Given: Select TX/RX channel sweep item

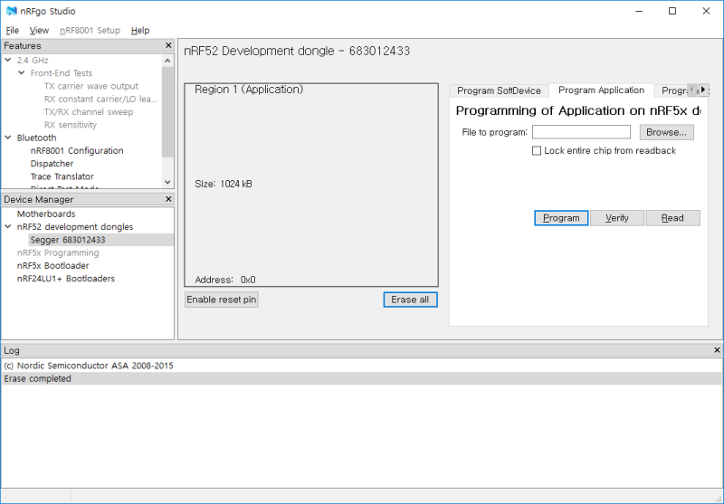Looking at the screenshot, I should pos(88,111).
